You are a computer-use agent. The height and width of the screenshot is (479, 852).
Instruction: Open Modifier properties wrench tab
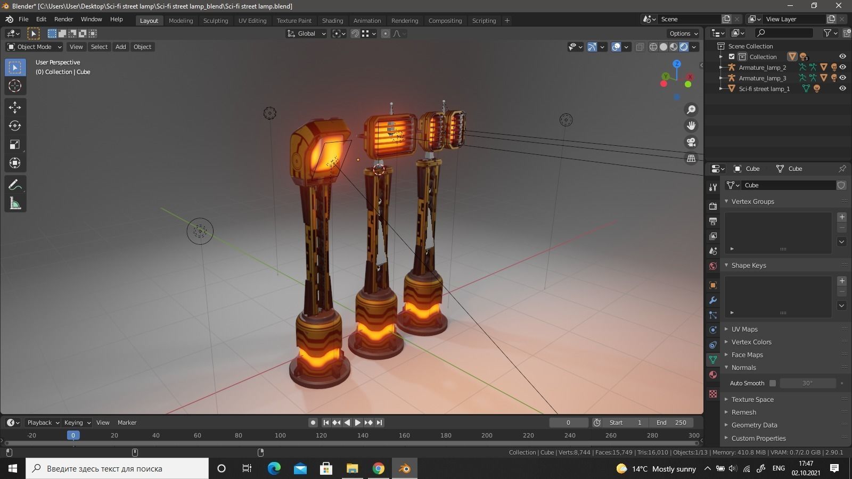713,300
